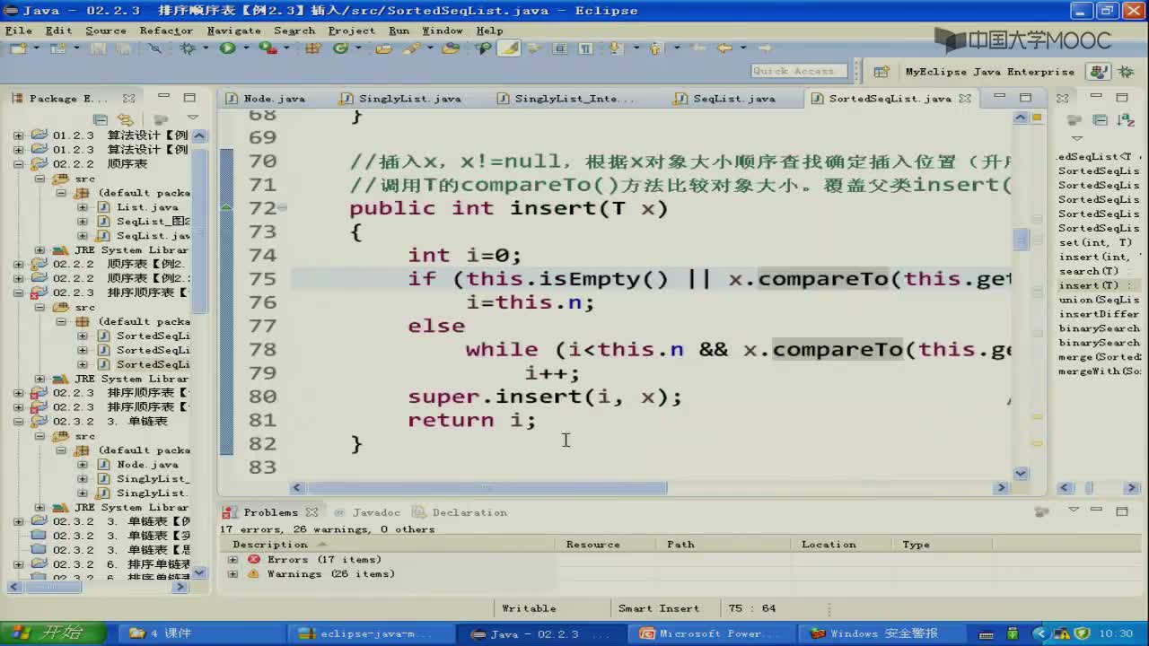1149x646 pixels.
Task: Minimize the editor area via its minimize icon
Action: pyautogui.click(x=999, y=98)
